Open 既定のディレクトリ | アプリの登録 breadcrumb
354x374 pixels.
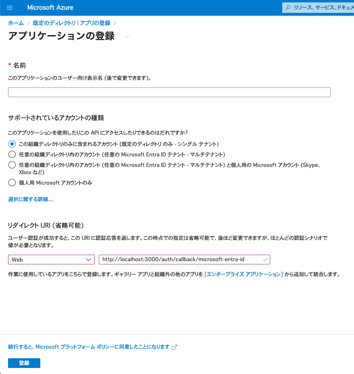(x=71, y=23)
